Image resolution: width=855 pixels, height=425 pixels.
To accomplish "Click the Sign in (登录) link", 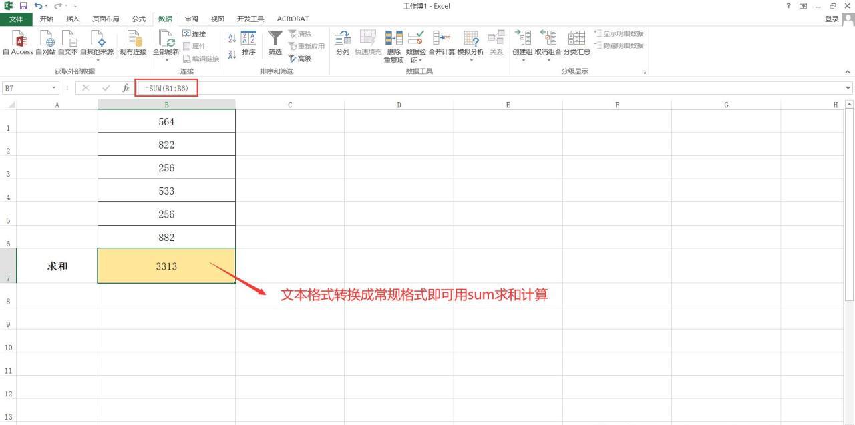I will (x=832, y=19).
